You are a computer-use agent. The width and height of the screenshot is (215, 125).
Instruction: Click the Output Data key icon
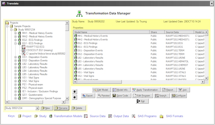pos(110,116)
